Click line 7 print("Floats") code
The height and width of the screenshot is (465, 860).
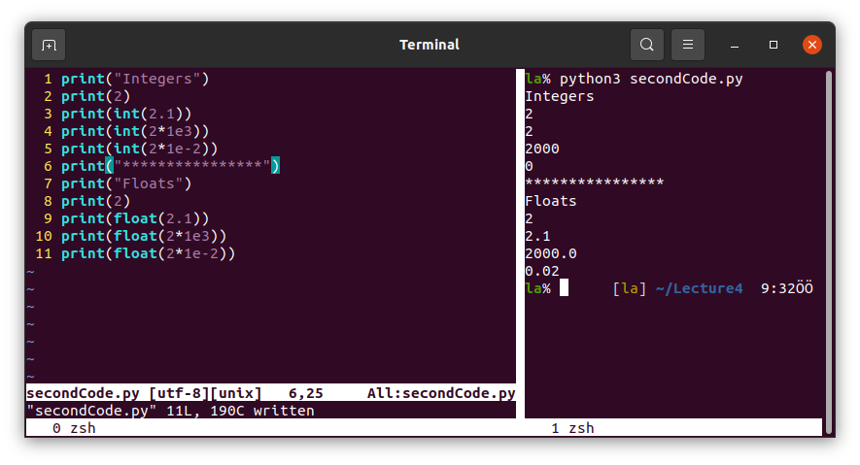(x=126, y=183)
